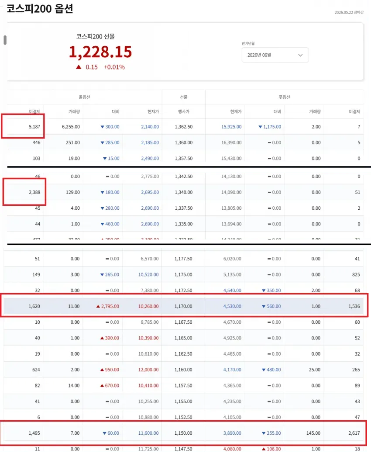Image resolution: width=371 pixels, height=457 pixels.
Task: Click put price 4,540.00
Action: pos(232,290)
